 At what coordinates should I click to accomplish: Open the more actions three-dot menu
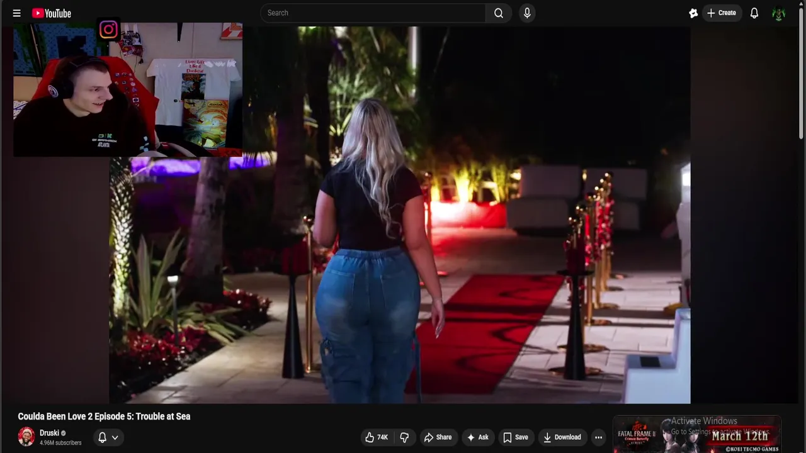[599, 437]
